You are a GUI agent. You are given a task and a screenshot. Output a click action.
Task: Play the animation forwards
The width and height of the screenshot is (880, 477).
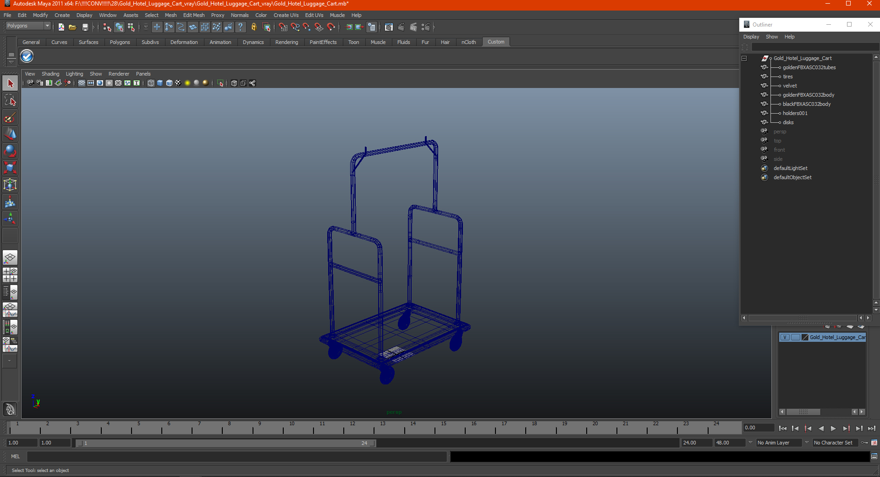pos(833,428)
